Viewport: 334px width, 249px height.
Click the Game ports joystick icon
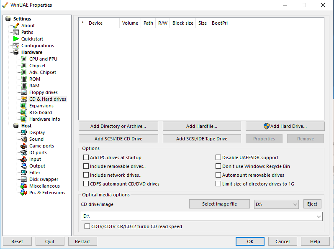[x=24, y=146]
